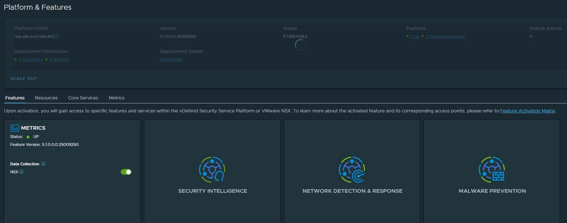
Task: Open the 5 Pending Activation link
Action: pyautogui.click(x=445, y=37)
